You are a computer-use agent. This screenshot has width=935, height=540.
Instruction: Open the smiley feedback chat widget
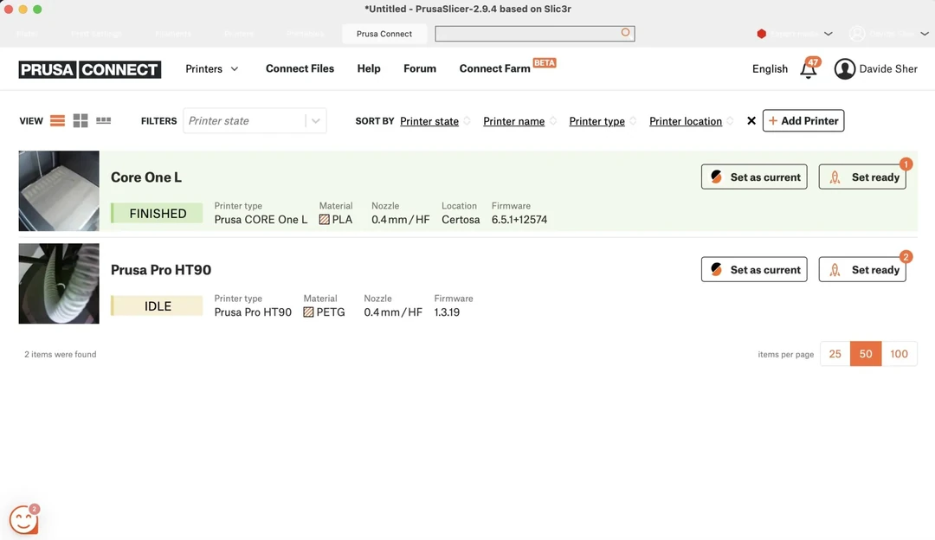23,519
